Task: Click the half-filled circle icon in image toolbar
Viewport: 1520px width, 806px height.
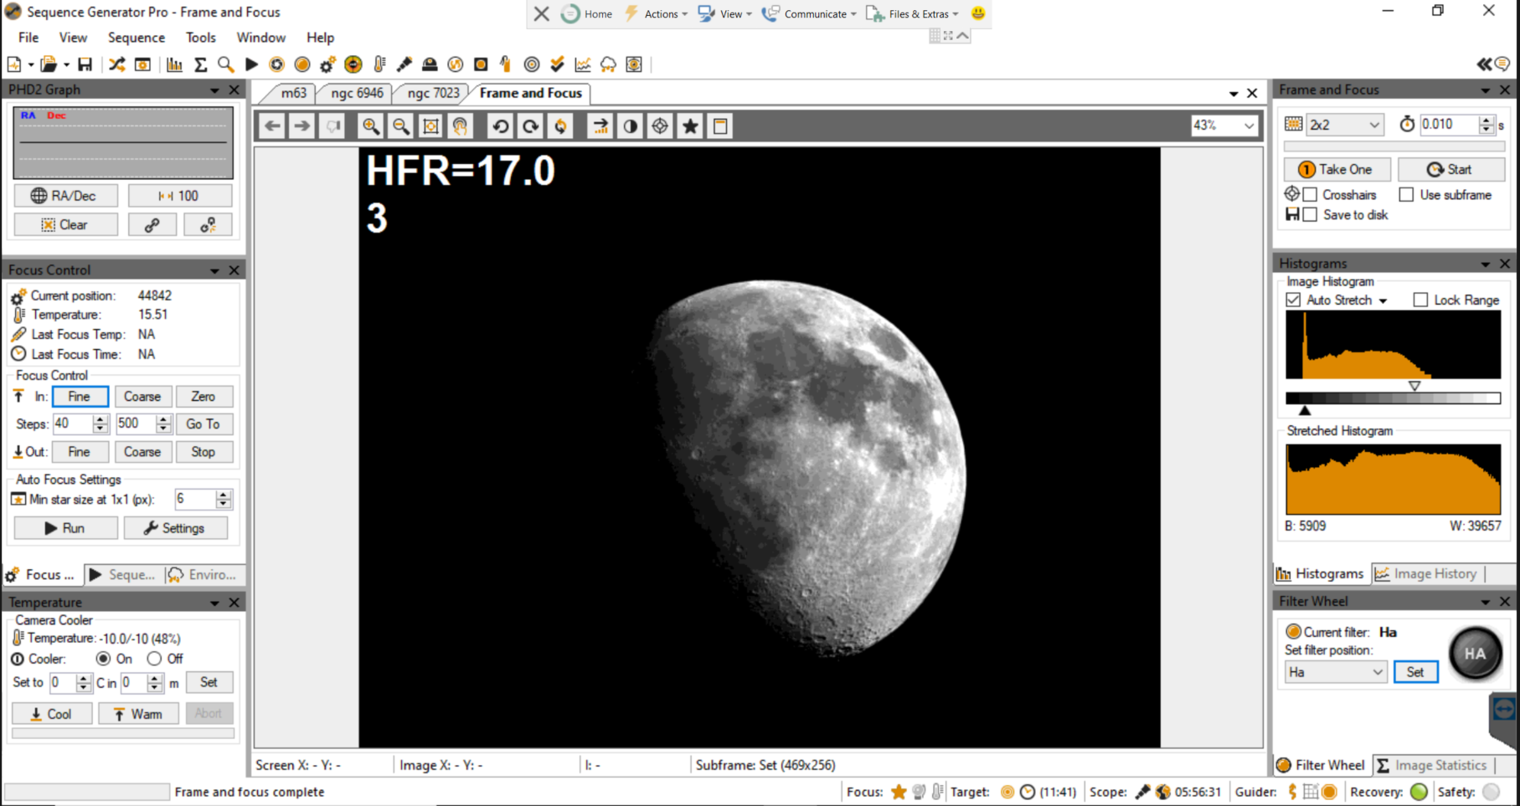Action: click(630, 126)
